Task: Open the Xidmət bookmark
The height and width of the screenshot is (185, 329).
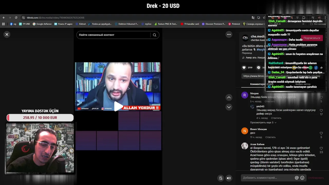Action: point(80,24)
